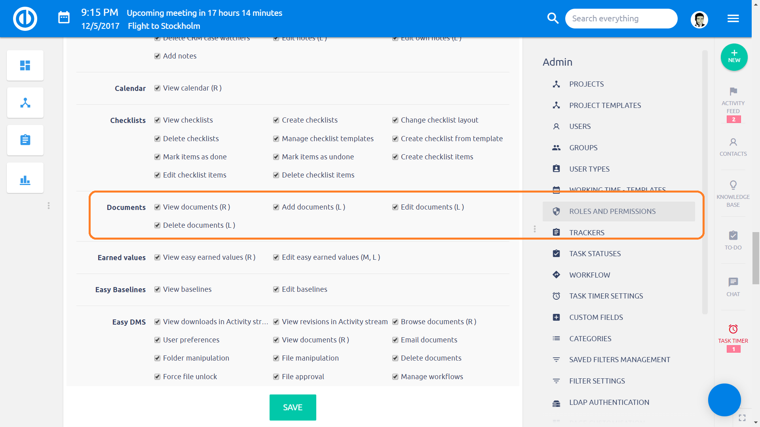Image resolution: width=760 pixels, height=427 pixels.
Task: Open the dashboard tiles sidebar icon
Action: [25, 65]
